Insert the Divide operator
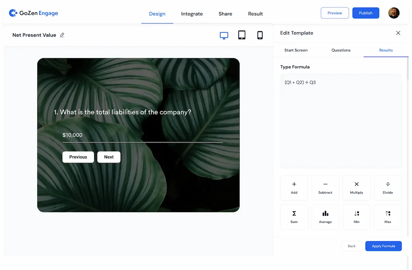The width and height of the screenshot is (412, 270). [x=388, y=188]
